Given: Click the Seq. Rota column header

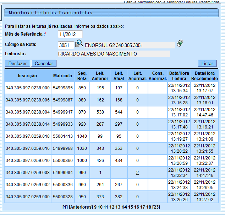Looking at the screenshot, I should point(82,76).
